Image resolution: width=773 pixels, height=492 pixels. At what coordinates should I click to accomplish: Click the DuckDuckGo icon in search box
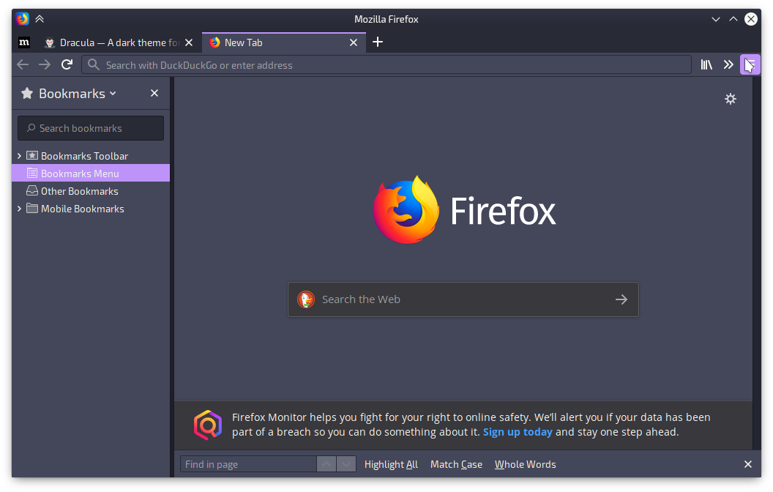(x=306, y=299)
